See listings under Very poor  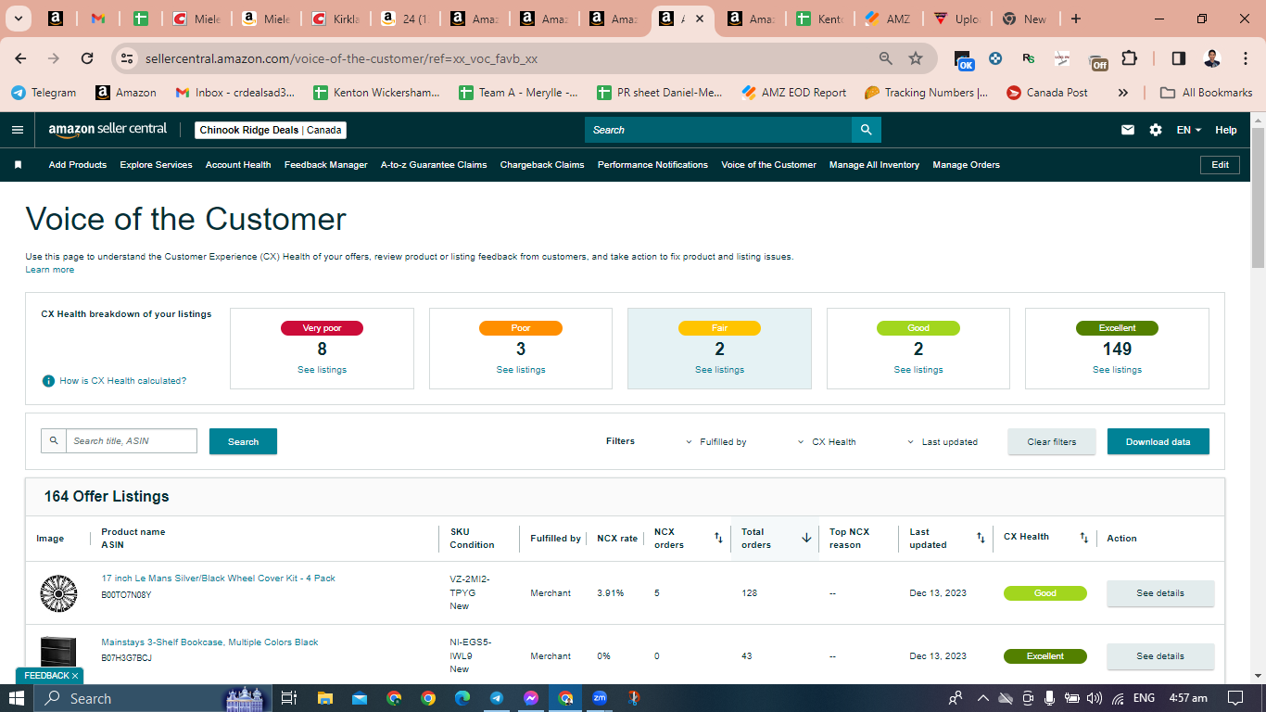(322, 370)
